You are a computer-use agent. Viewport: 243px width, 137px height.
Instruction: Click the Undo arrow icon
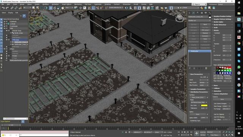pyautogui.click(x=3, y=8)
